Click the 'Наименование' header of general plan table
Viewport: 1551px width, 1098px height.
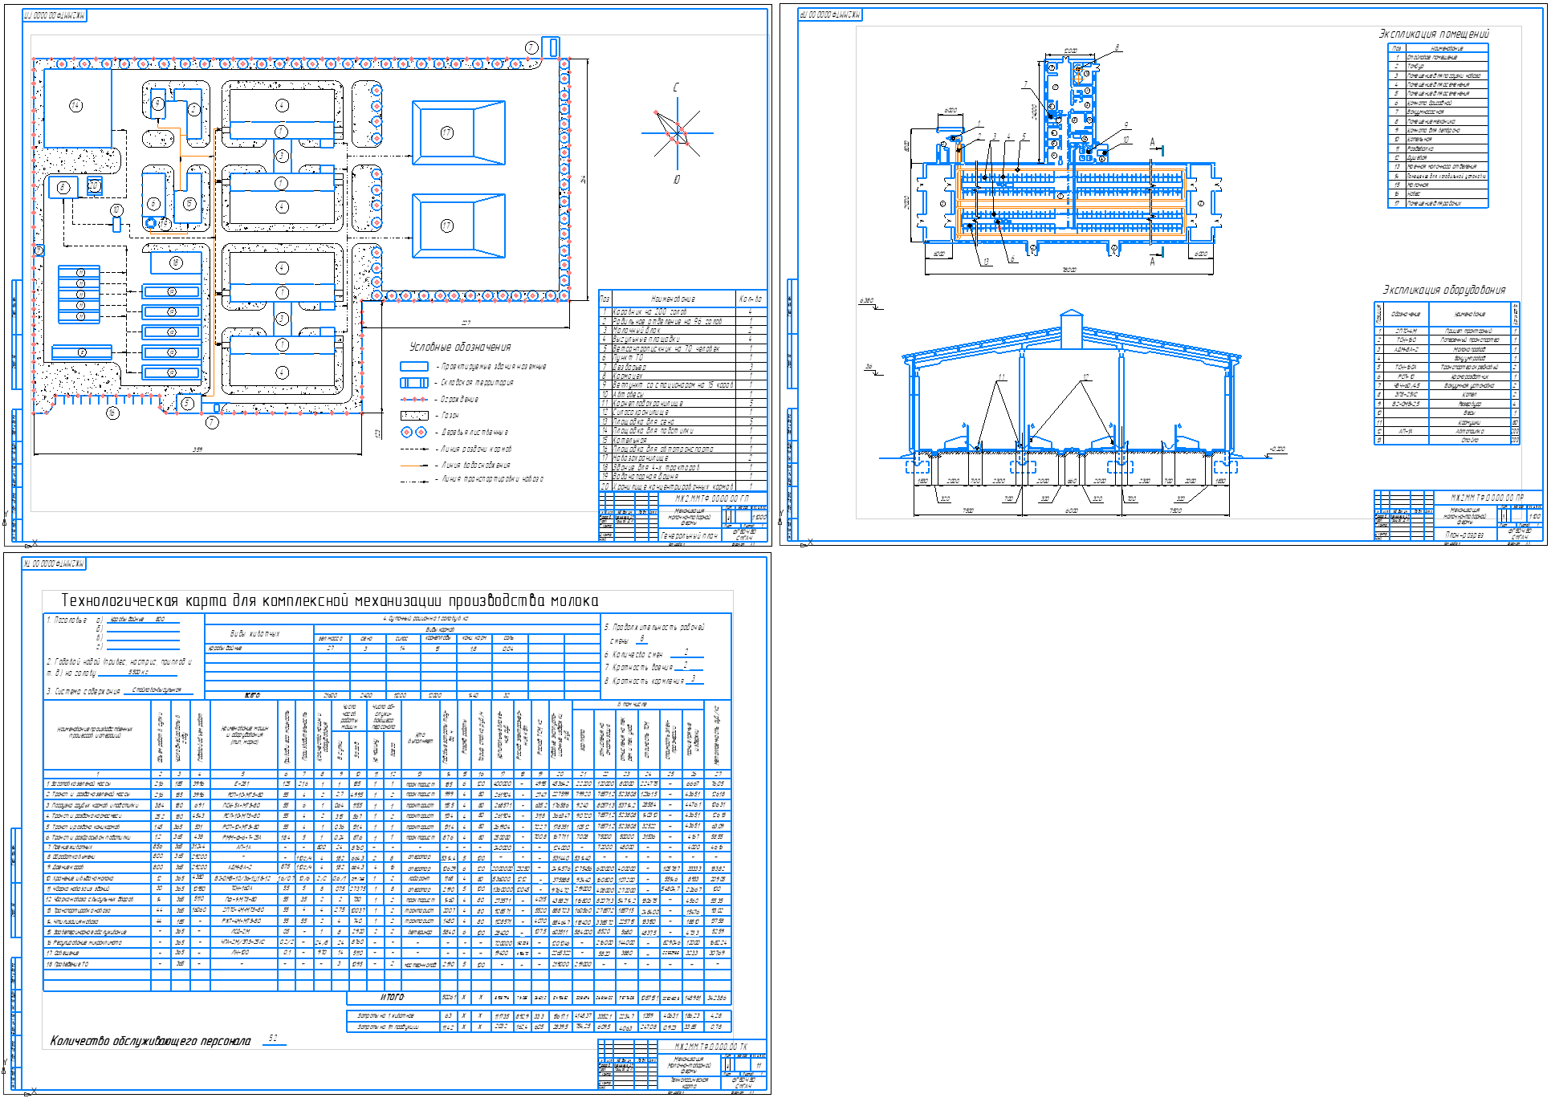(x=673, y=299)
